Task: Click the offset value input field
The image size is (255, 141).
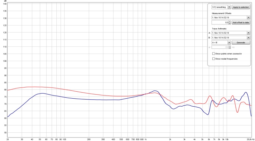Action: pos(220,22)
